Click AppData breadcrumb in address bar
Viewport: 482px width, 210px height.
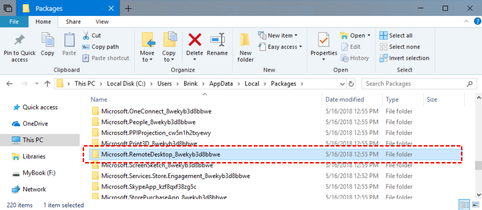tap(221, 84)
